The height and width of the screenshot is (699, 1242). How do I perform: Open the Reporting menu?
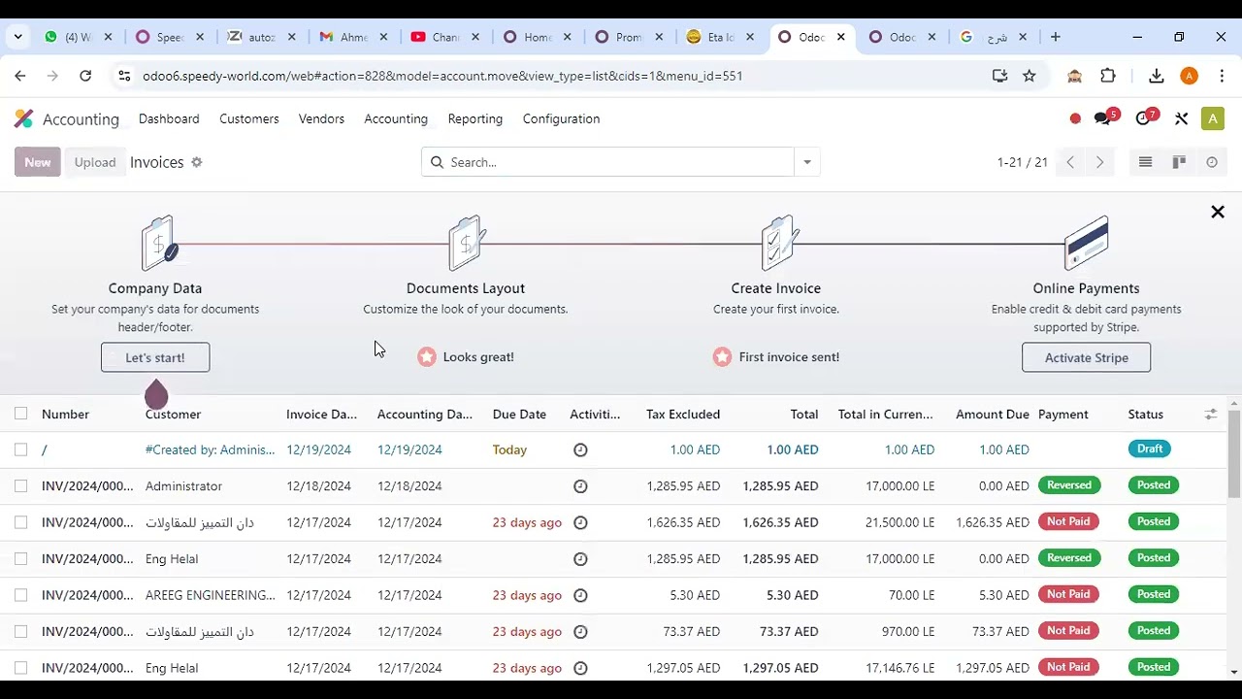click(475, 118)
